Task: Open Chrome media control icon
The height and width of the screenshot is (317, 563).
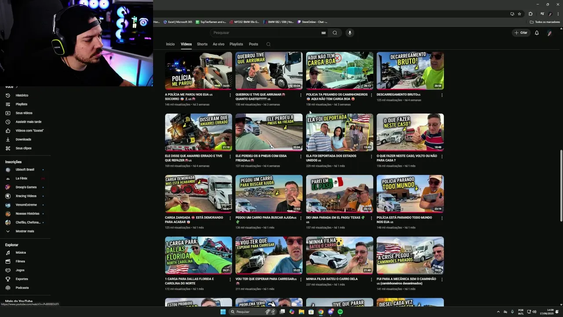Action: (x=542, y=14)
